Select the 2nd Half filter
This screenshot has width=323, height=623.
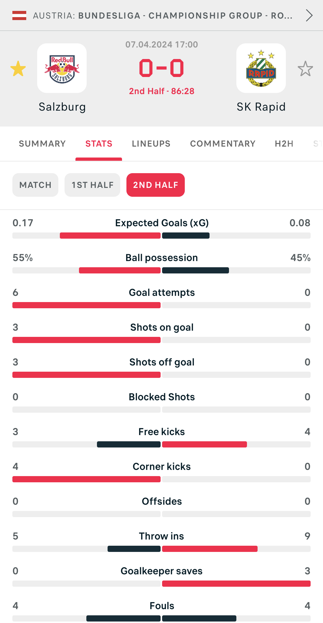[155, 185]
